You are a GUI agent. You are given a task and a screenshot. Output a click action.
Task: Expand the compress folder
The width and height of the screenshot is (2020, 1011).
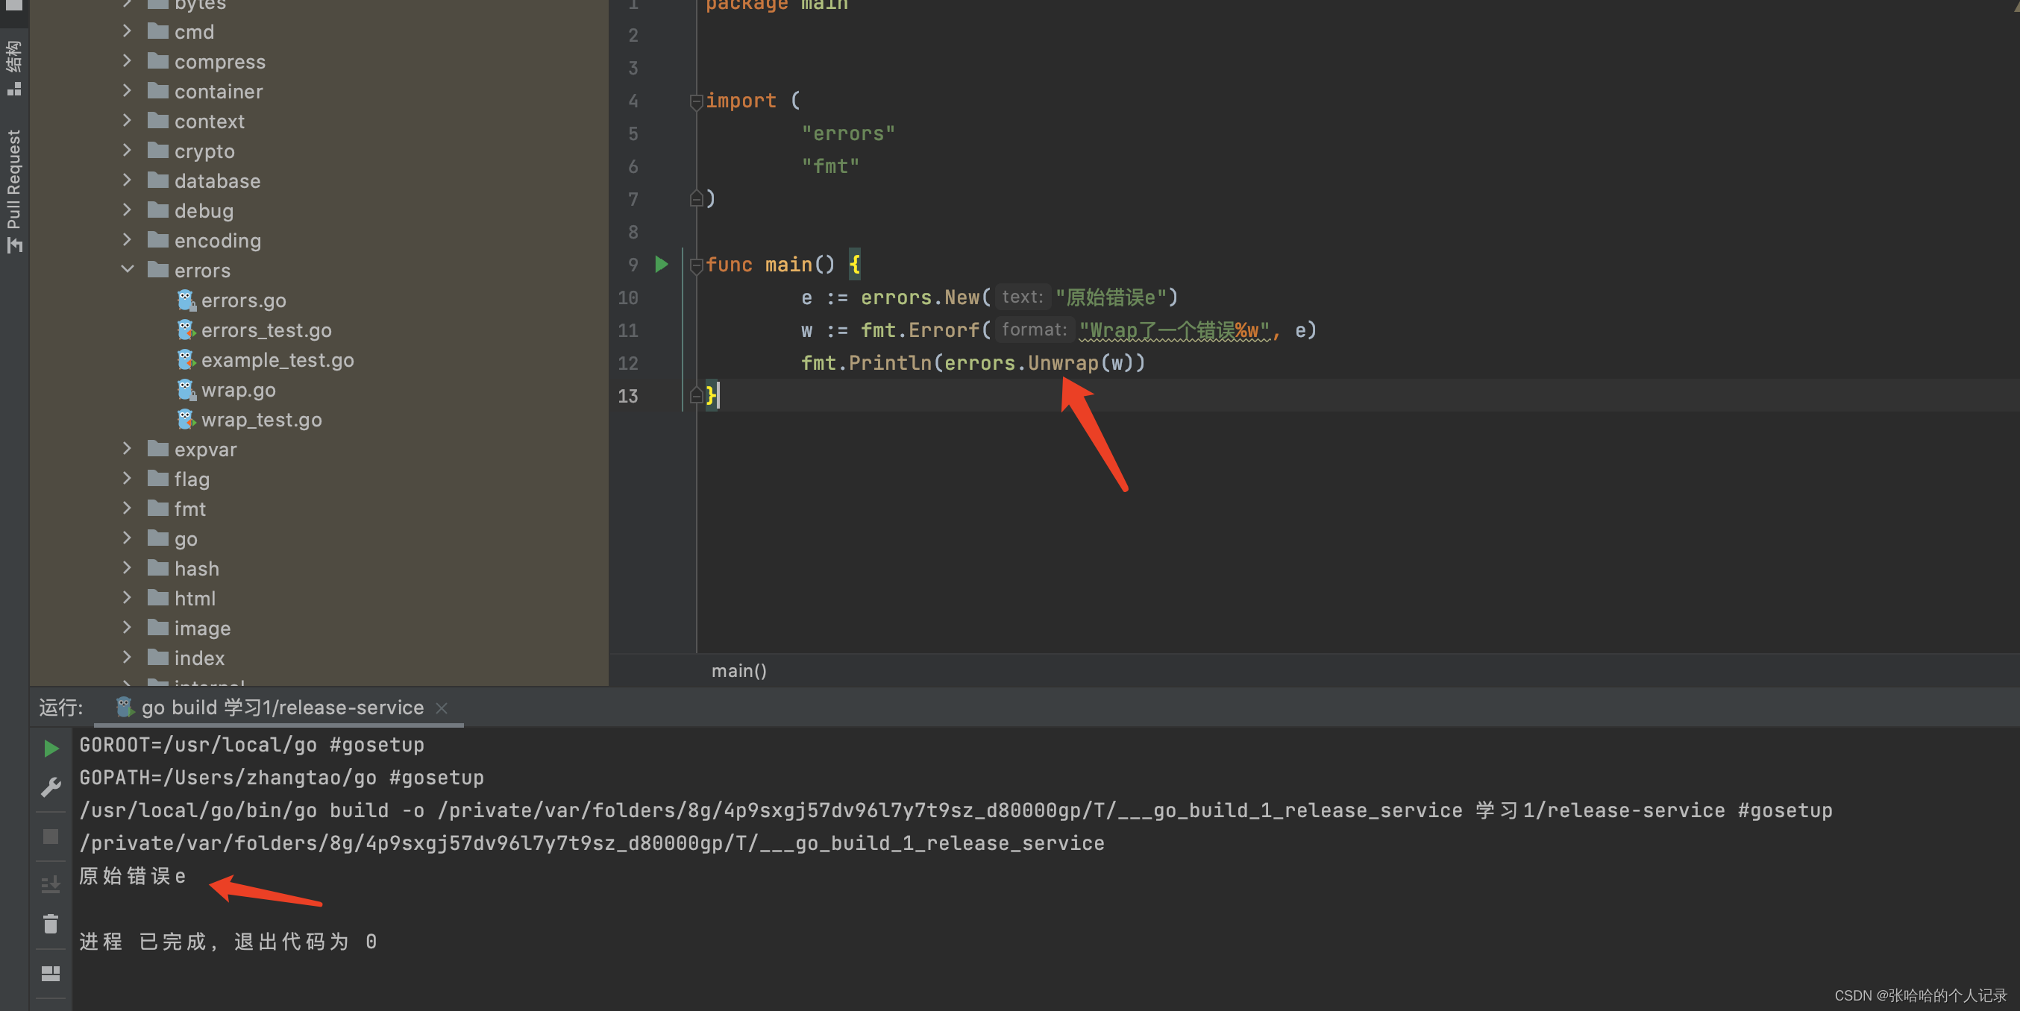[x=127, y=61]
